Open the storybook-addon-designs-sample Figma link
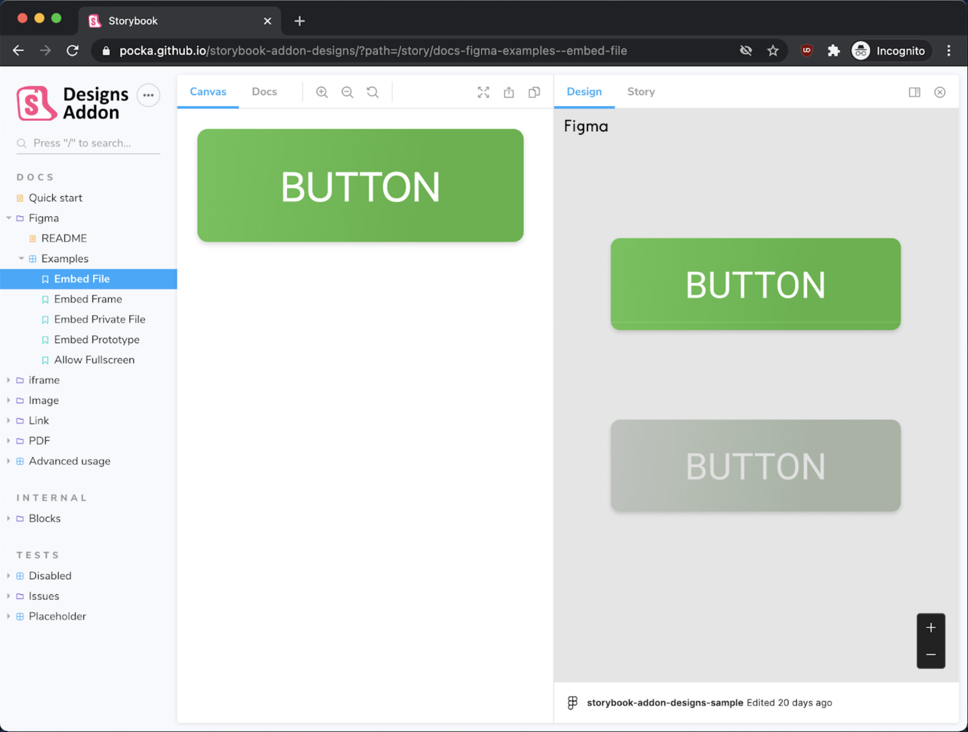 664,703
